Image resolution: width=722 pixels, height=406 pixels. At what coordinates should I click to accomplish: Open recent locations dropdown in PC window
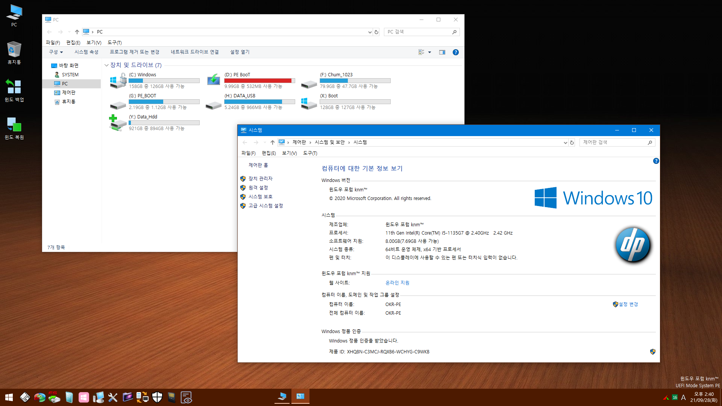69,32
